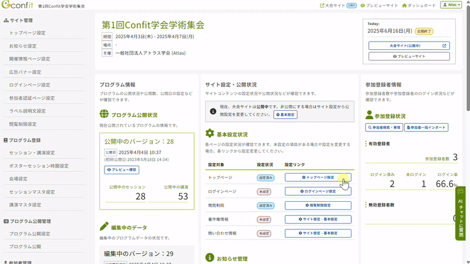Click 設定済み badge in 閲覧制限 row
The image size is (470, 264).
click(x=266, y=206)
